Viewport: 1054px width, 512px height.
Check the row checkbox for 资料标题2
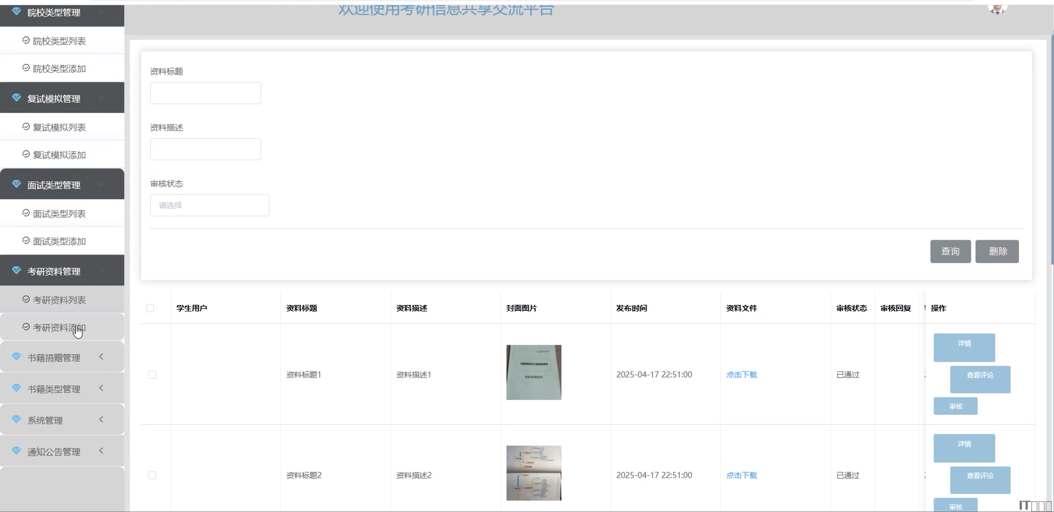coord(153,475)
